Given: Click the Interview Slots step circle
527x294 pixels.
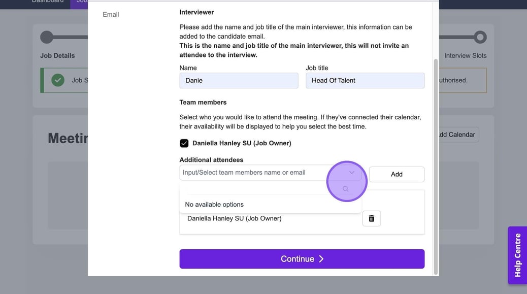Looking at the screenshot, I should point(480,37).
